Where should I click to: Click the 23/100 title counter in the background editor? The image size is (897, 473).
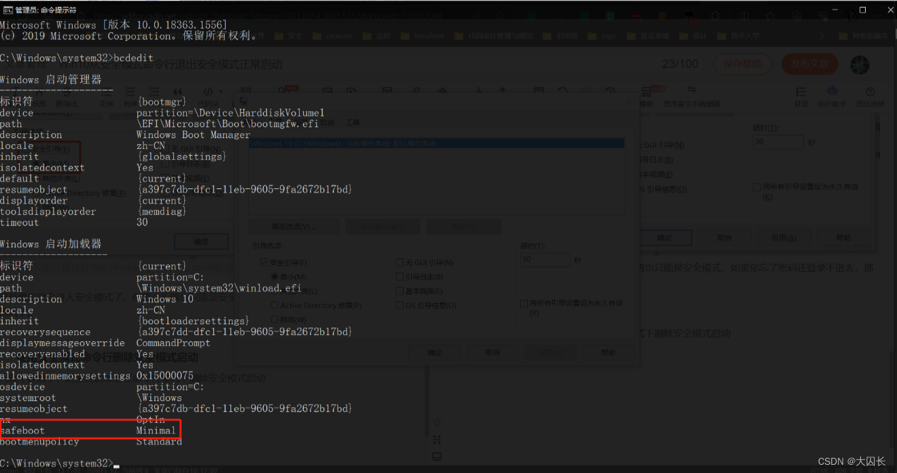point(680,65)
